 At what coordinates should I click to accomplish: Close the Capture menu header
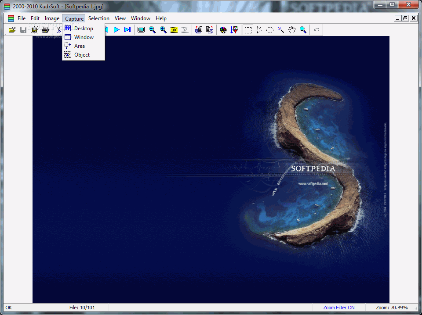pos(74,18)
